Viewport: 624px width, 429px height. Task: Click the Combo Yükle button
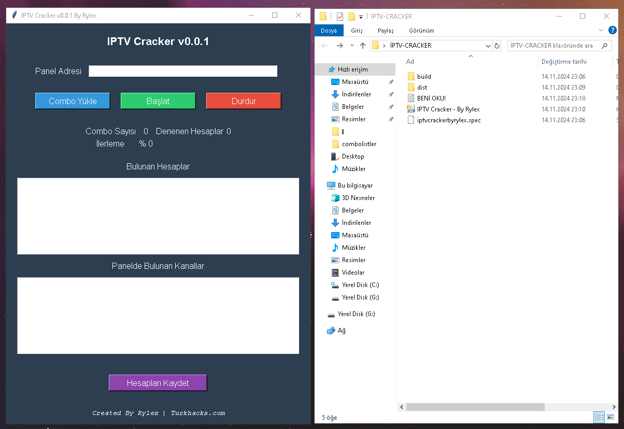73,101
